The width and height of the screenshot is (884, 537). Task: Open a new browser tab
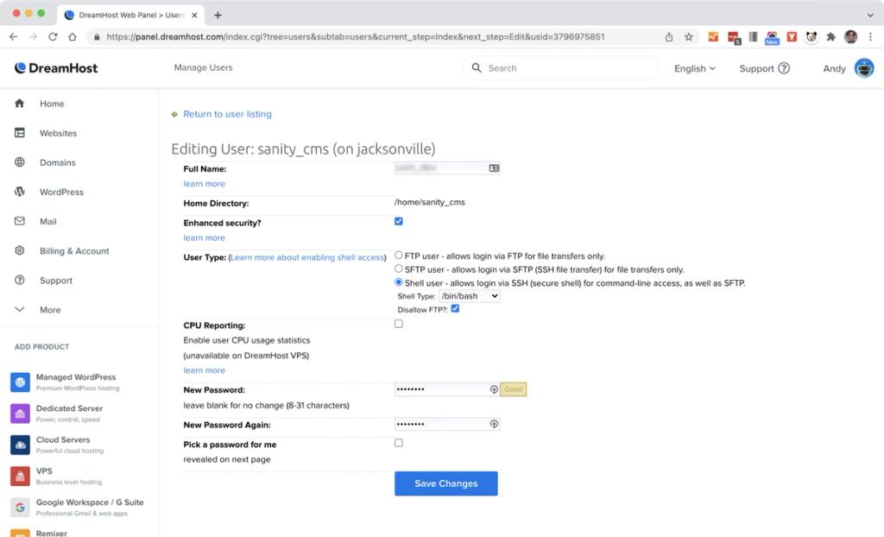[218, 16]
